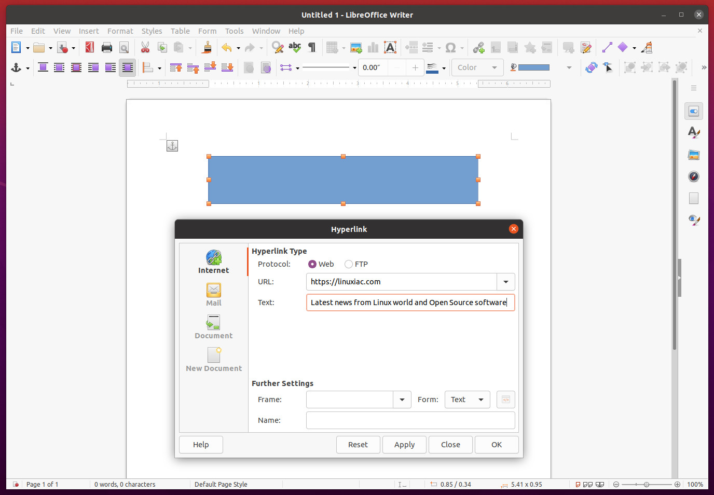Click the Cut scissors icon

[x=145, y=48]
